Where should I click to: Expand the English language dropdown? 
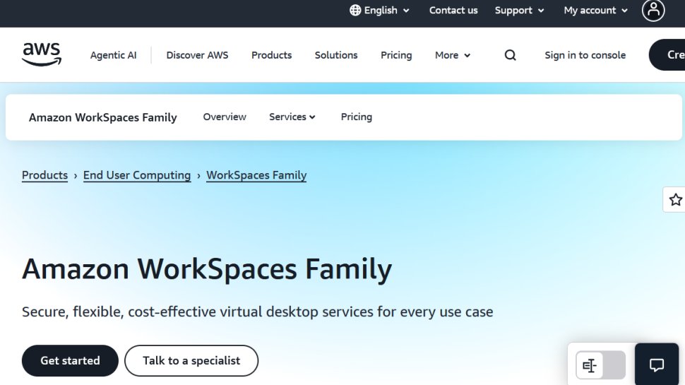click(x=379, y=10)
